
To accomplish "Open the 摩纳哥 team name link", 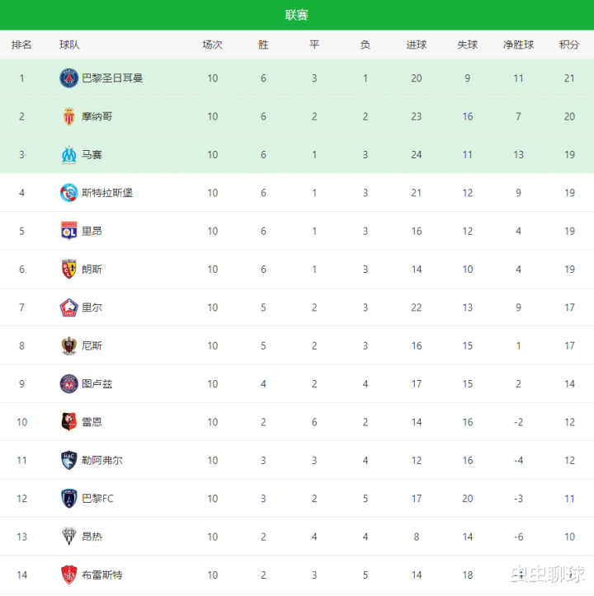I will (97, 116).
